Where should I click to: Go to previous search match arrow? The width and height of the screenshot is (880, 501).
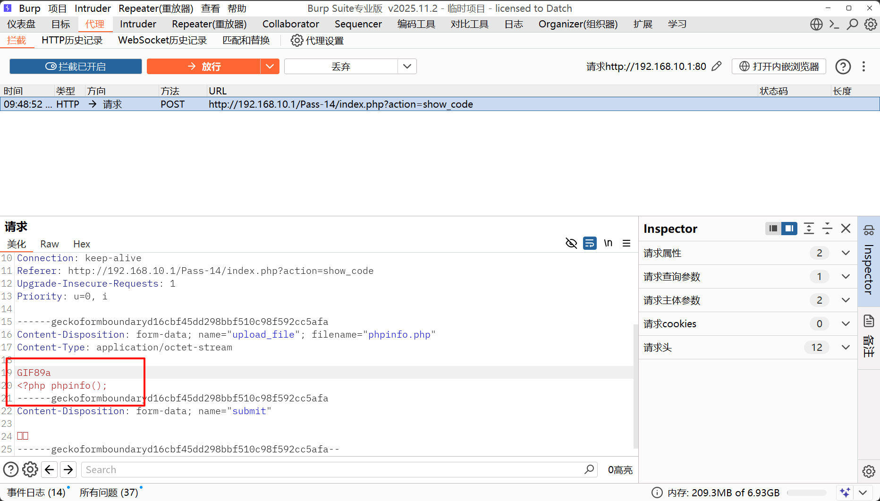[50, 469]
